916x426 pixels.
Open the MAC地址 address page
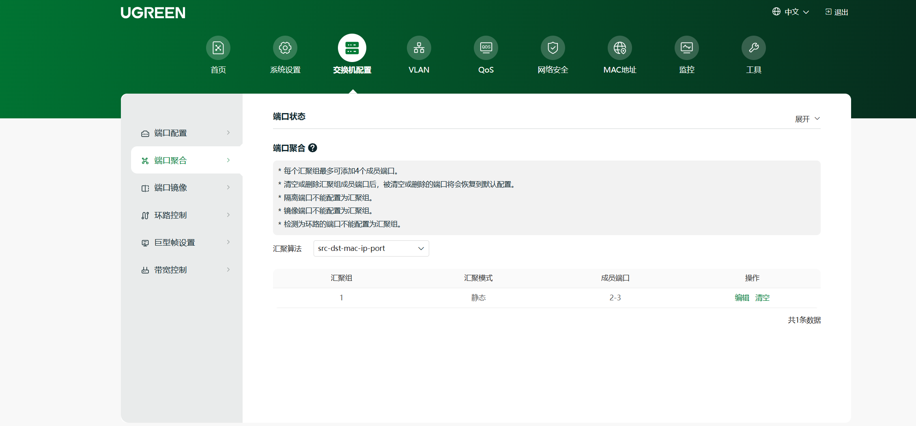pyautogui.click(x=619, y=55)
